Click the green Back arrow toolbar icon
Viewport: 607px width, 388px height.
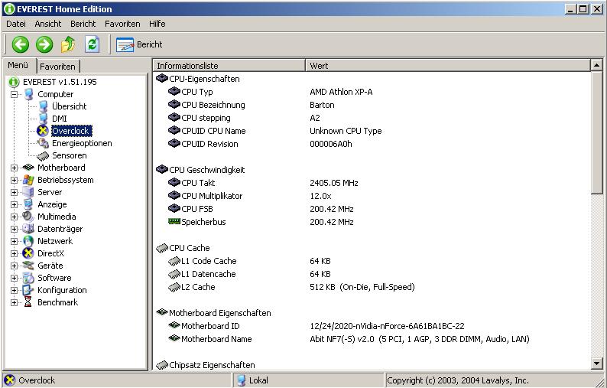point(20,44)
